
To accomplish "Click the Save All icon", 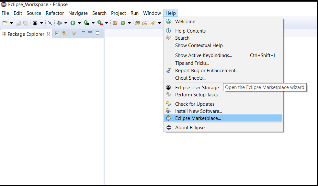I will [26, 23].
